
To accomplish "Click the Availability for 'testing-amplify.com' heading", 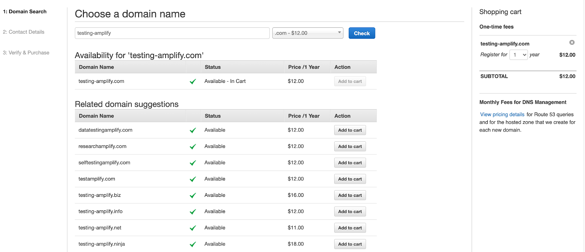I will 139,55.
